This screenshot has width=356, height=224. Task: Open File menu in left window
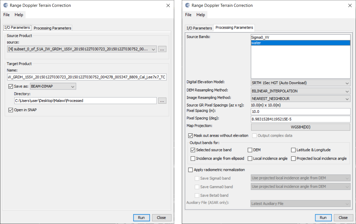6,15
